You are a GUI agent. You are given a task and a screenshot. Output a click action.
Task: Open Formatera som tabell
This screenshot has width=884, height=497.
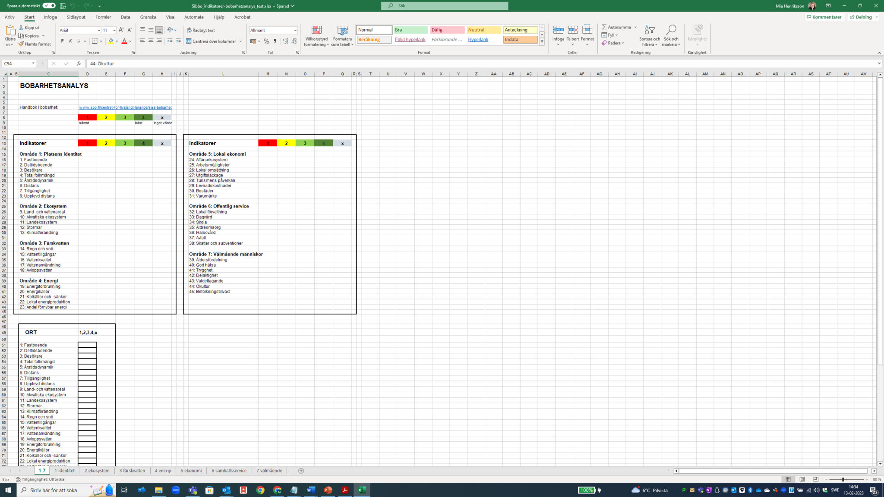342,36
